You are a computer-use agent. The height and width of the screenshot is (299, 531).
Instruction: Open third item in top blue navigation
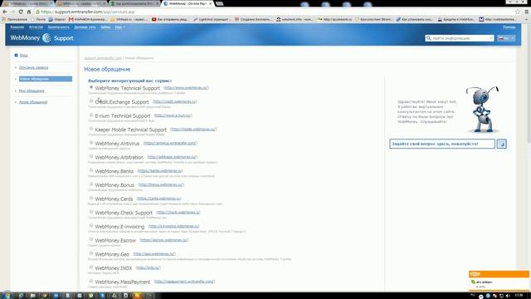59,27
